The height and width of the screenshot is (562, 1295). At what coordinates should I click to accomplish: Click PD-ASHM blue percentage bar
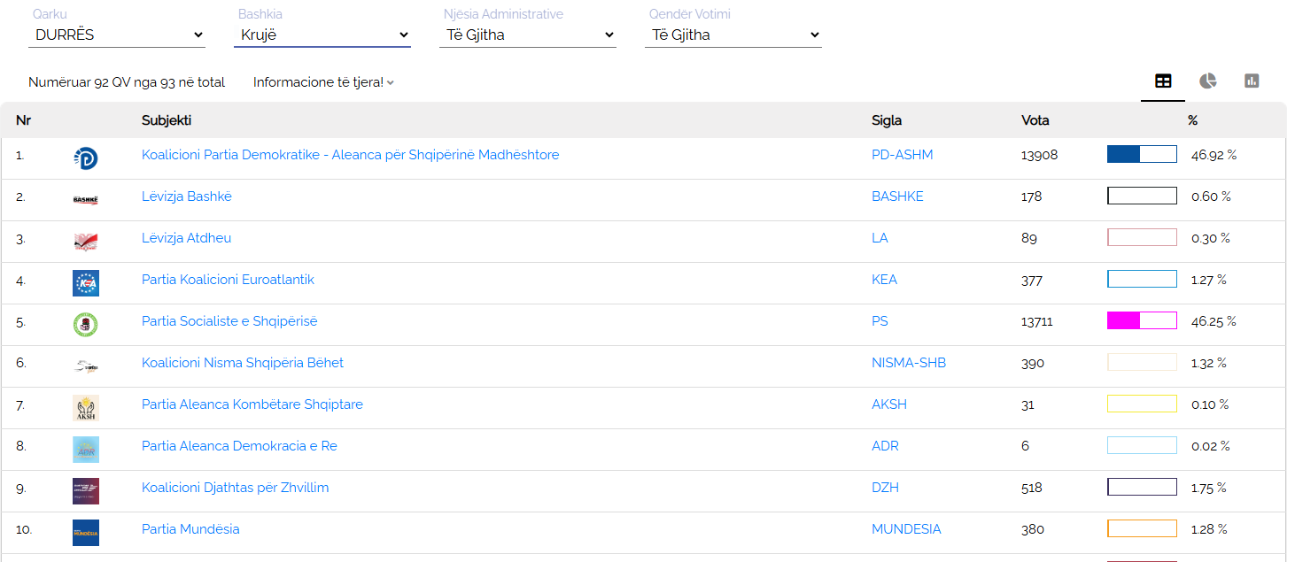1142,155
